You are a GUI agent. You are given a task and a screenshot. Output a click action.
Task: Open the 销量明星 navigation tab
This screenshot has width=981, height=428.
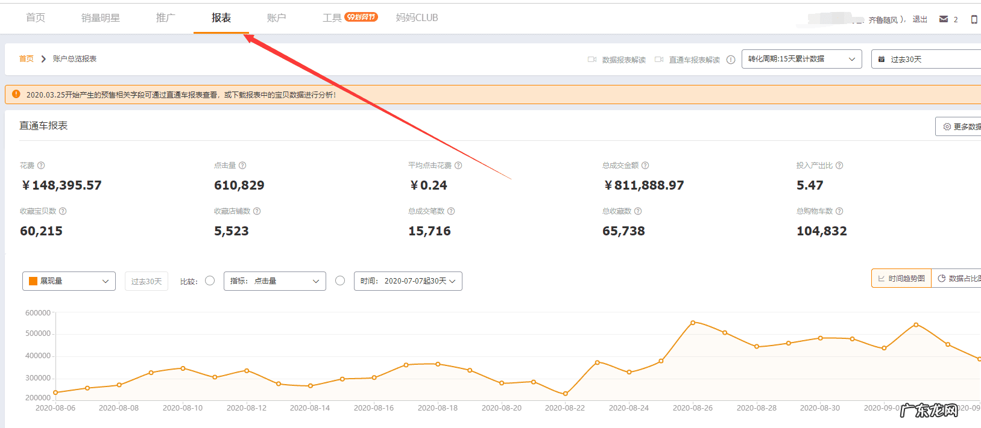coord(101,17)
